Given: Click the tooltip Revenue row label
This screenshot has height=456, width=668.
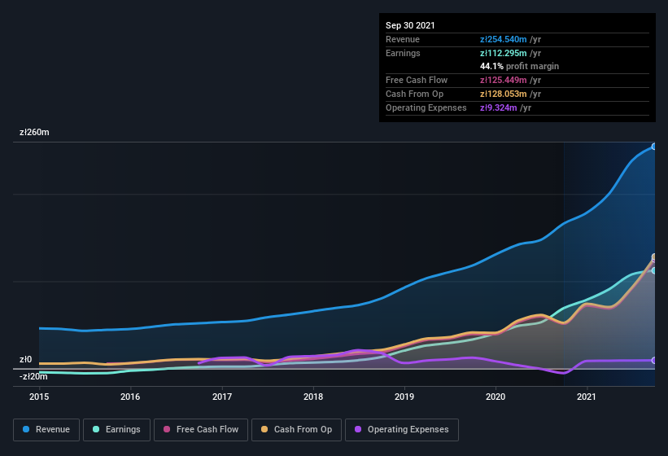Looking at the screenshot, I should [x=403, y=40].
